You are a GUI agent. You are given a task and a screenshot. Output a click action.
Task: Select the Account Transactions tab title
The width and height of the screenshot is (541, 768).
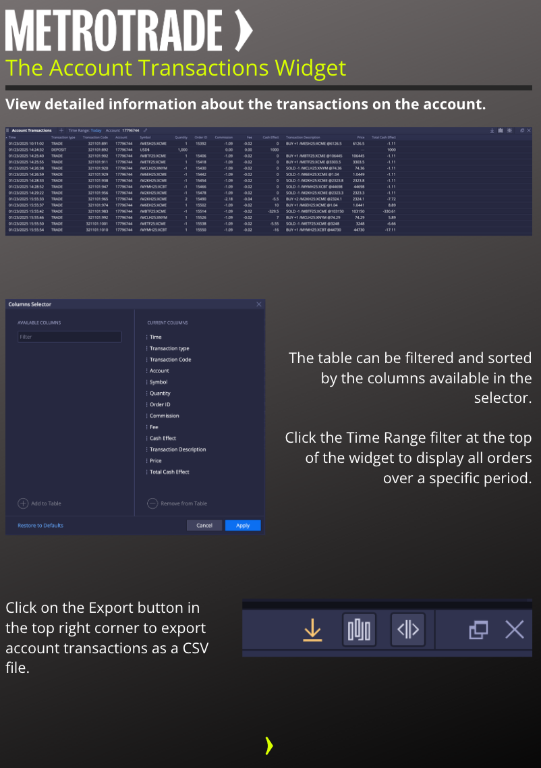31,131
